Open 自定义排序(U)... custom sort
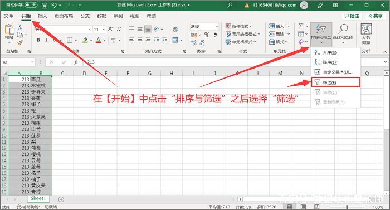Screen dimensions: 390x210 click(x=335, y=72)
